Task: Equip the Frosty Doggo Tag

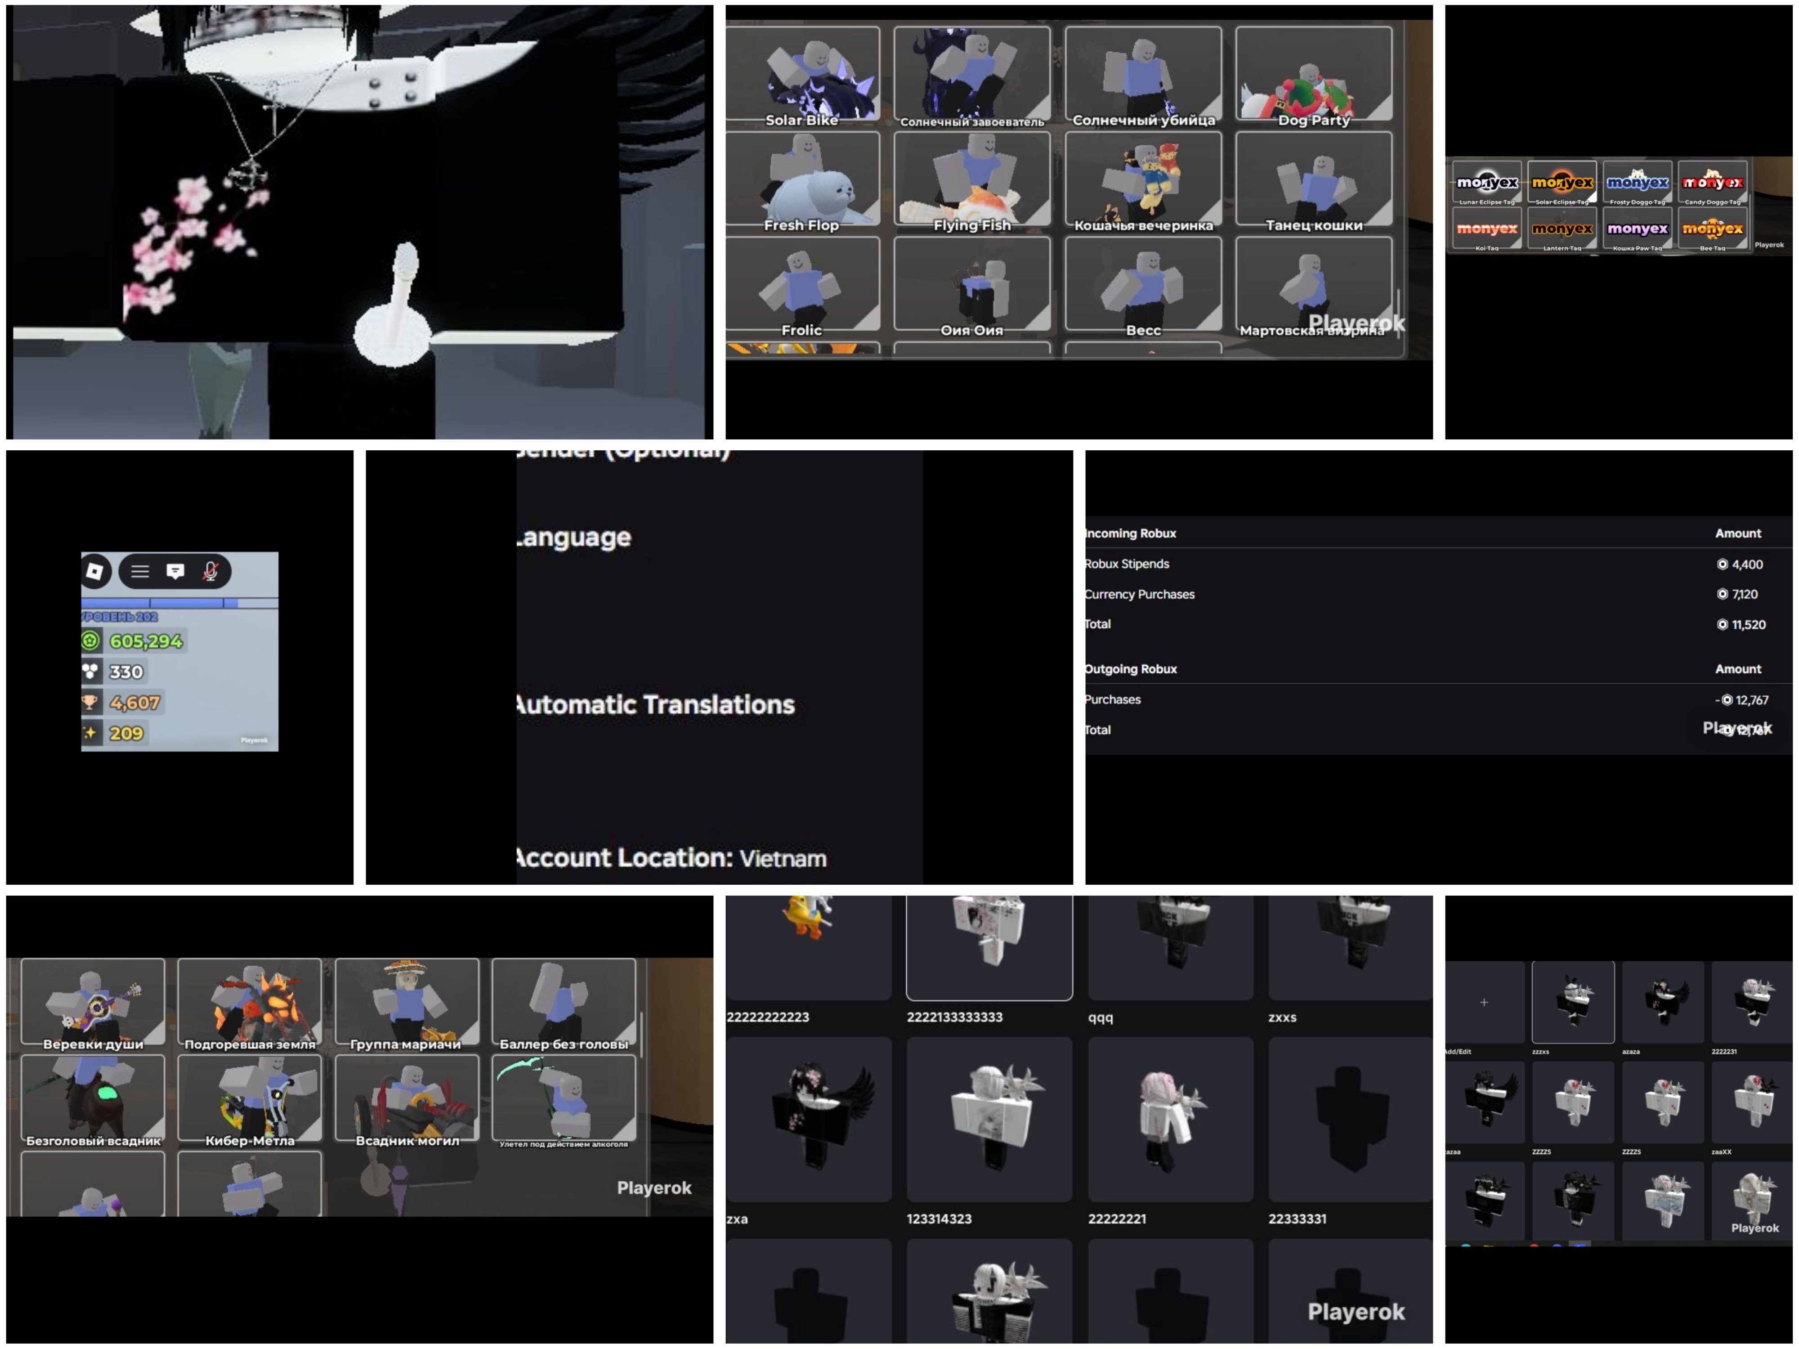Action: pyautogui.click(x=1637, y=184)
